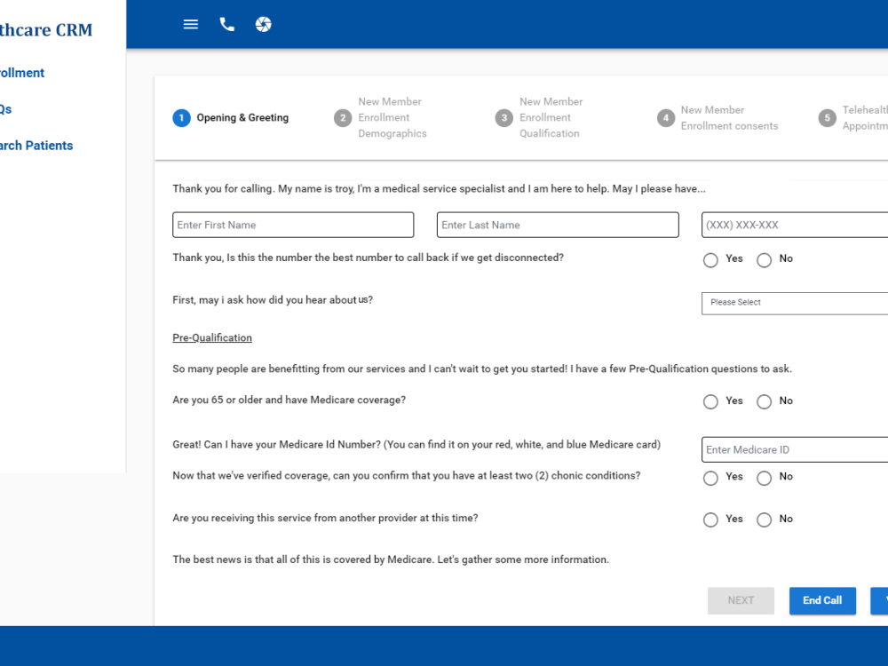888x666 pixels.
Task: Select No for best callback number
Action: coord(764,260)
